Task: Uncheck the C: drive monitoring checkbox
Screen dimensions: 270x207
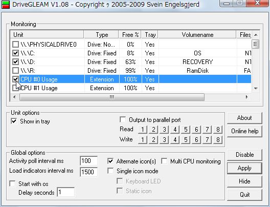Action: pyautogui.click(x=15, y=53)
